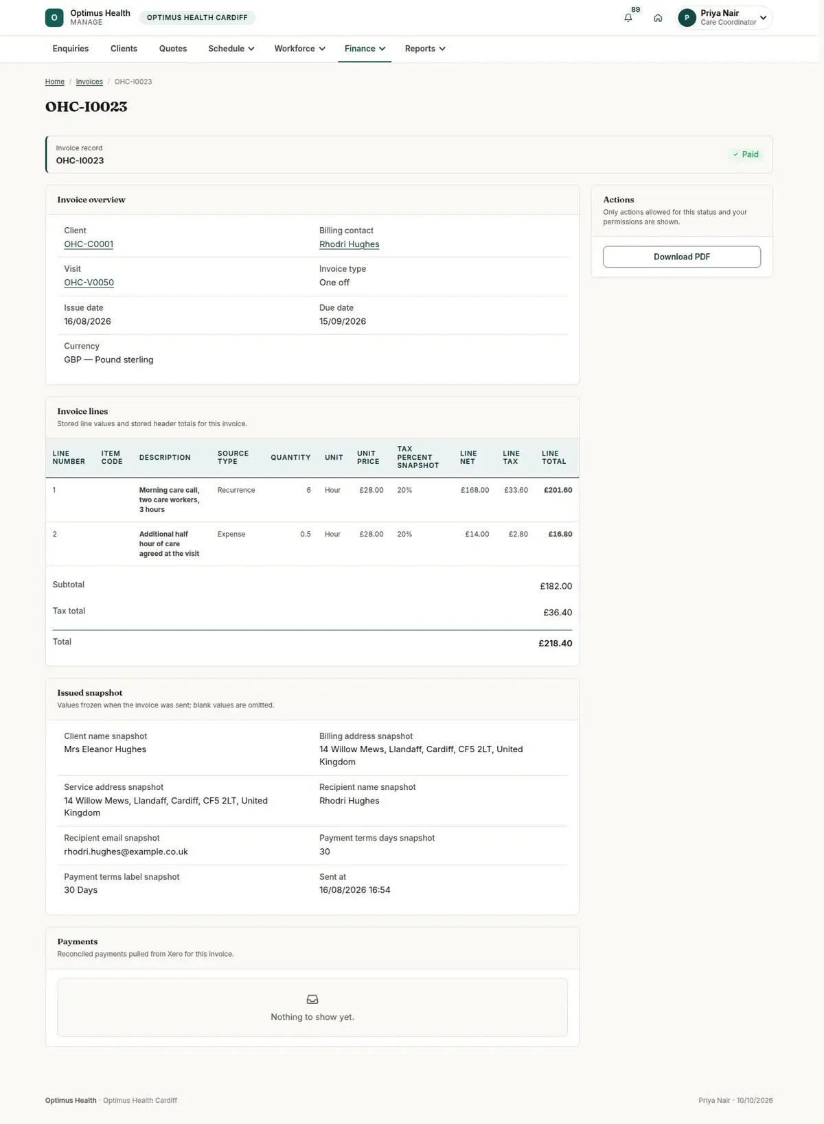Click the empty inbox tray icon
Screen dimensions: 824x1124
click(x=312, y=999)
